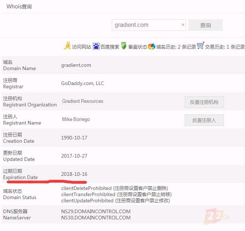Click the expiration date value 2018-10-16

(74, 174)
